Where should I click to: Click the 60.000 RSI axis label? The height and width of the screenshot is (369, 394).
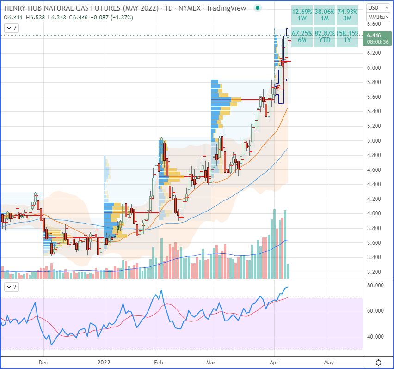[375, 311]
